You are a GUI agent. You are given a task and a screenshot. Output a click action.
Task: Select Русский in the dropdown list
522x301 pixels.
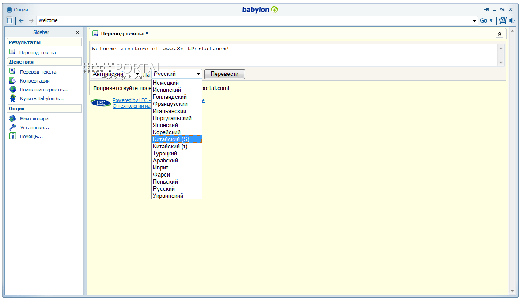177,188
